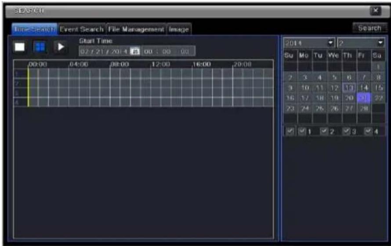Viewport: 391px width, 246px height.
Task: Toggle channel 4 checkbox
Action: click(368, 131)
